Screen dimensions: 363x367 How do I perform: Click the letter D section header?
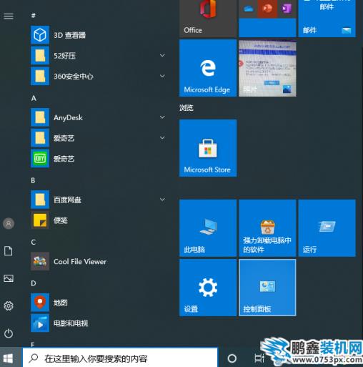[x=34, y=283]
